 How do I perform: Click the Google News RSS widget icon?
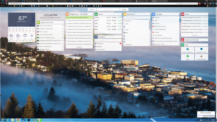pyautogui.click(x=67, y=14)
